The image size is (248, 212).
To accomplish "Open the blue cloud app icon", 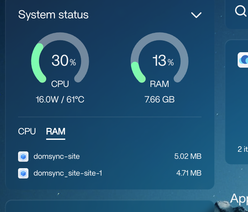I will pos(243,60).
